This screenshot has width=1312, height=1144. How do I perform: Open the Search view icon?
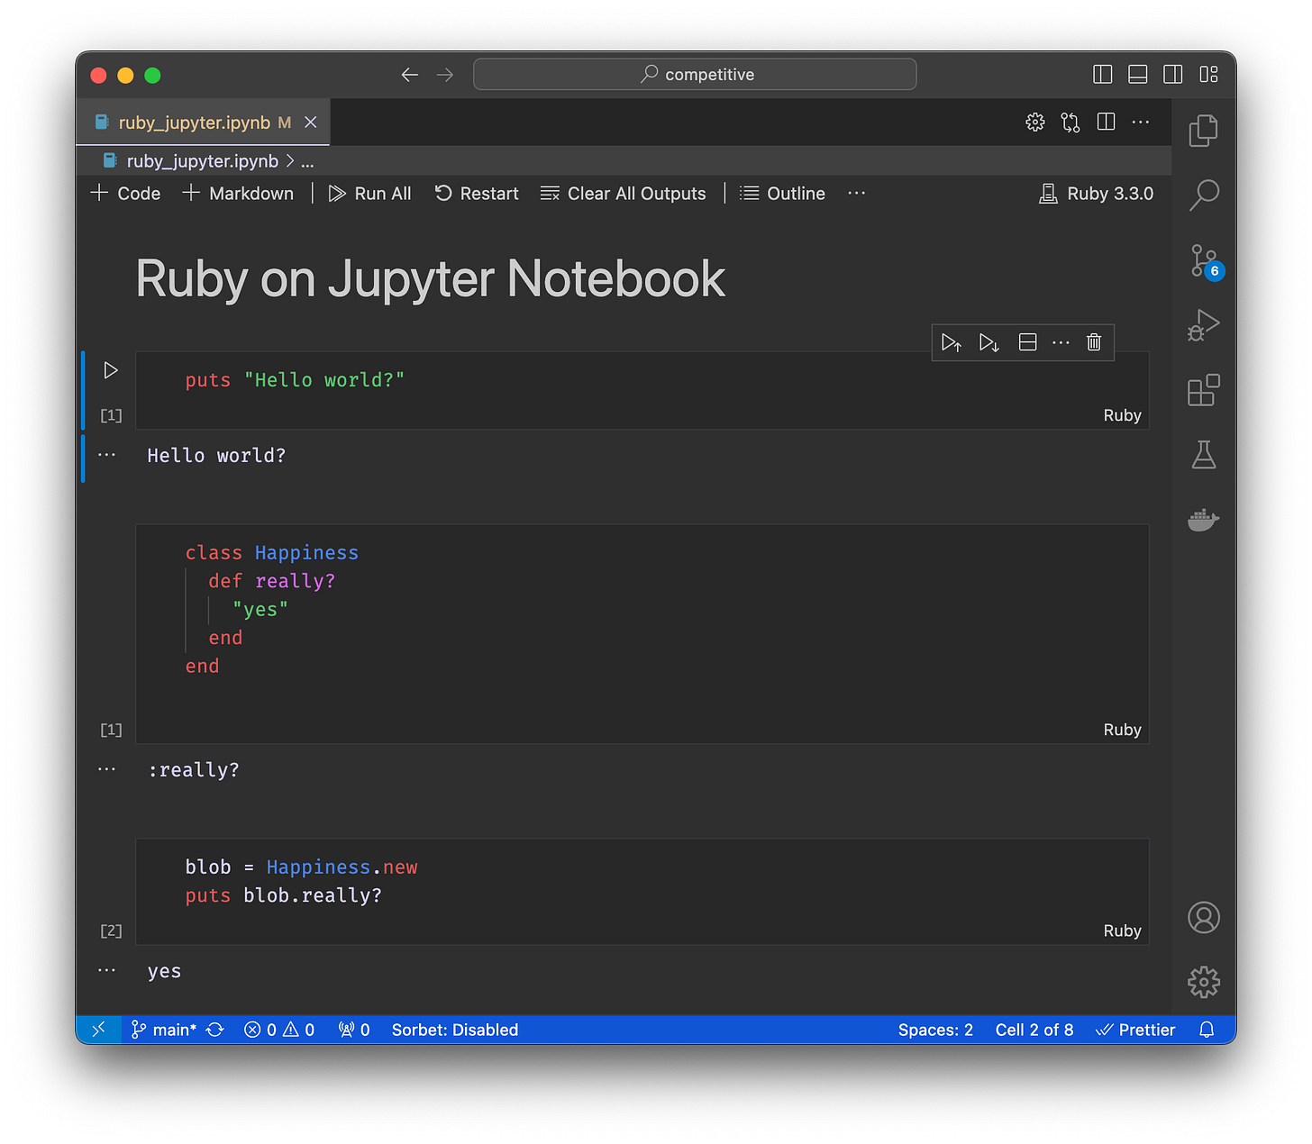(x=1203, y=195)
